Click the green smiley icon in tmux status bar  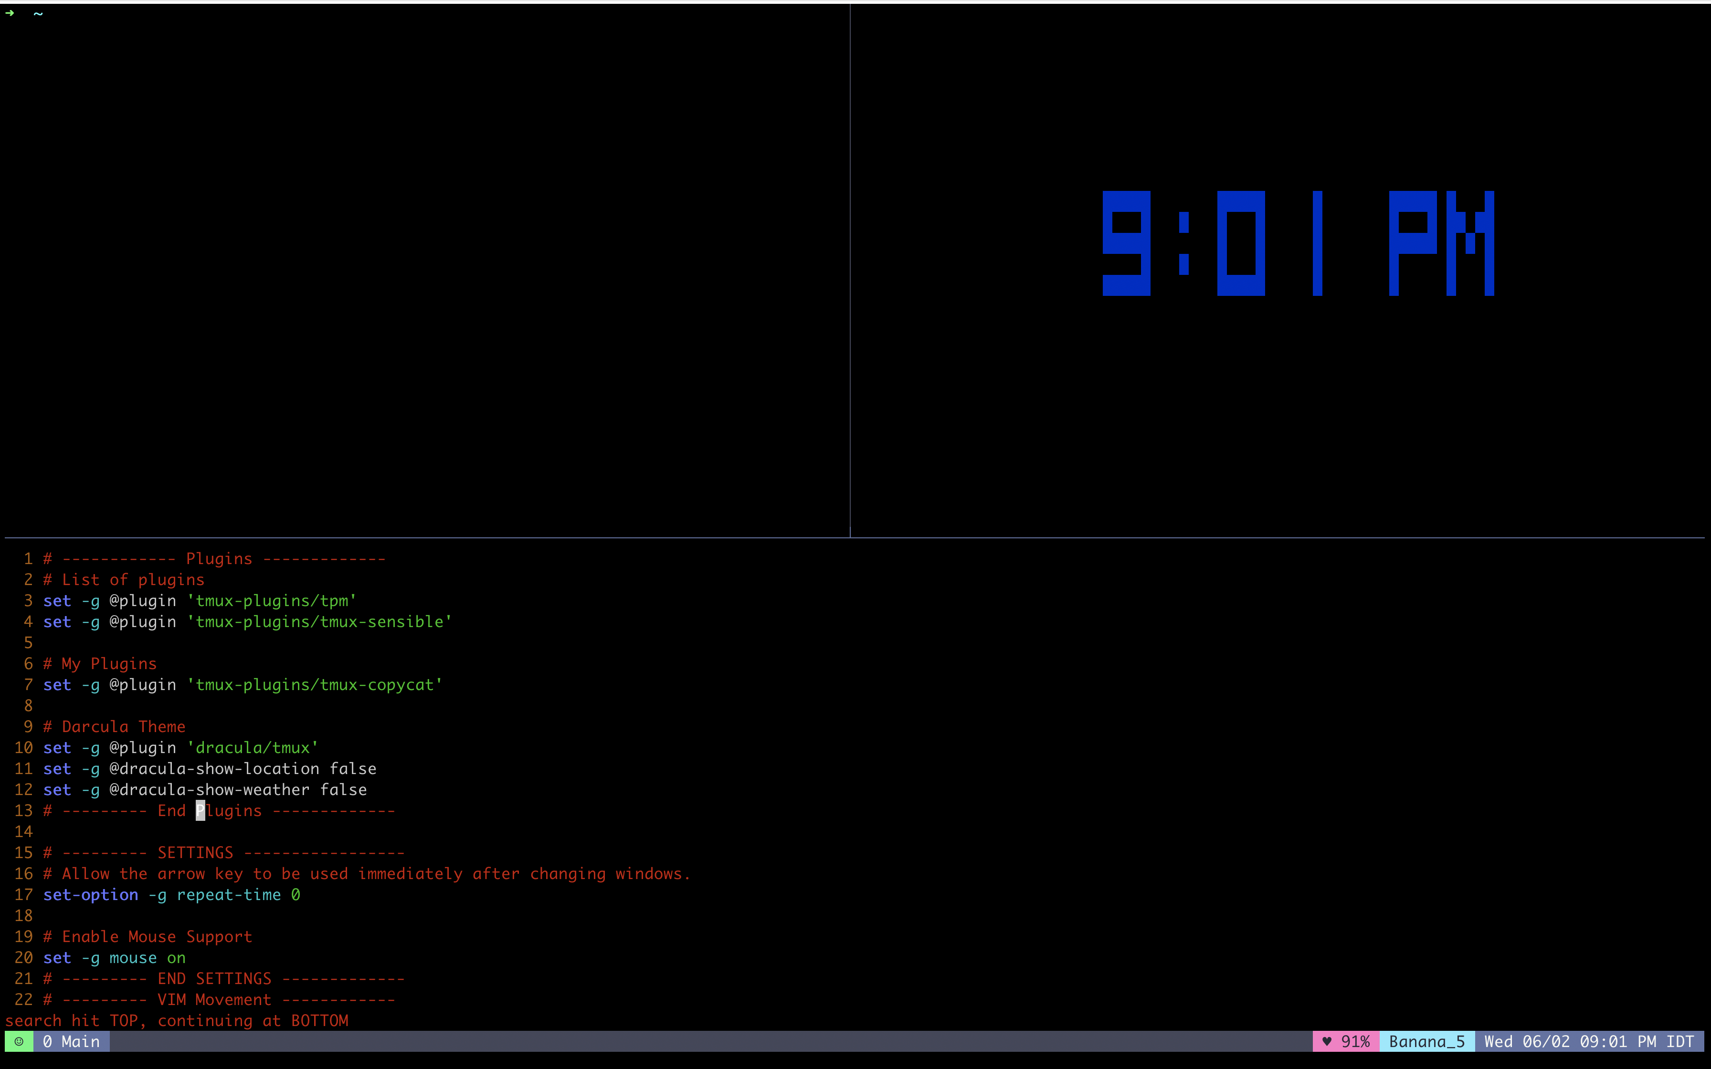[x=19, y=1041]
